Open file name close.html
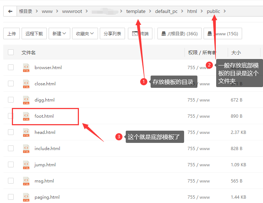 pyautogui.click(x=45, y=84)
